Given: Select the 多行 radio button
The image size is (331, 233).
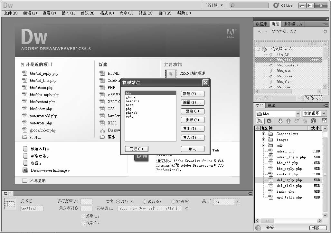Looking at the screenshot, I should click(x=145, y=201).
